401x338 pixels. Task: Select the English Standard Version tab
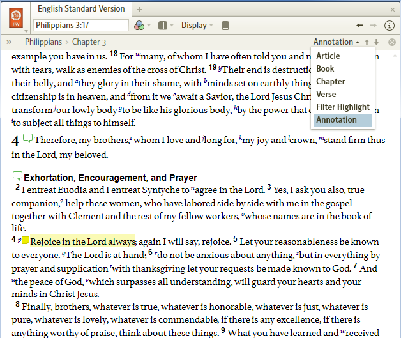(81, 9)
